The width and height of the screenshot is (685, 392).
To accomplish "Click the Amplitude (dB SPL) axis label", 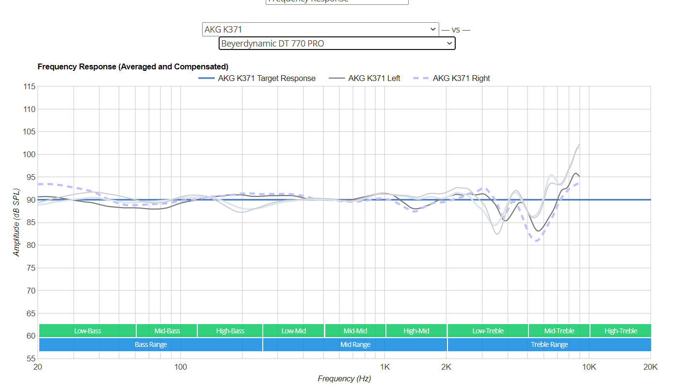I will pos(16,222).
